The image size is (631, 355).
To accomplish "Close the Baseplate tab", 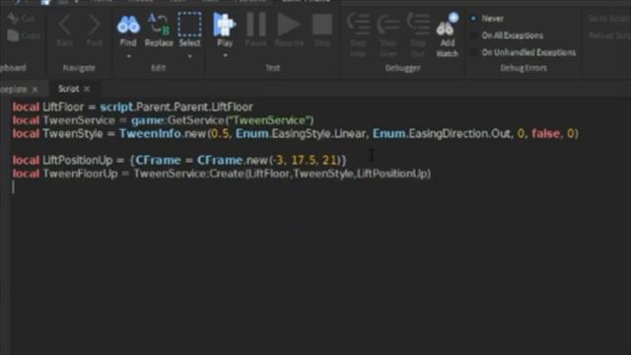I will 35,90.
